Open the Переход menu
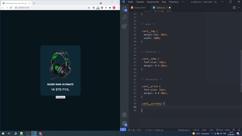 click(173, 2)
